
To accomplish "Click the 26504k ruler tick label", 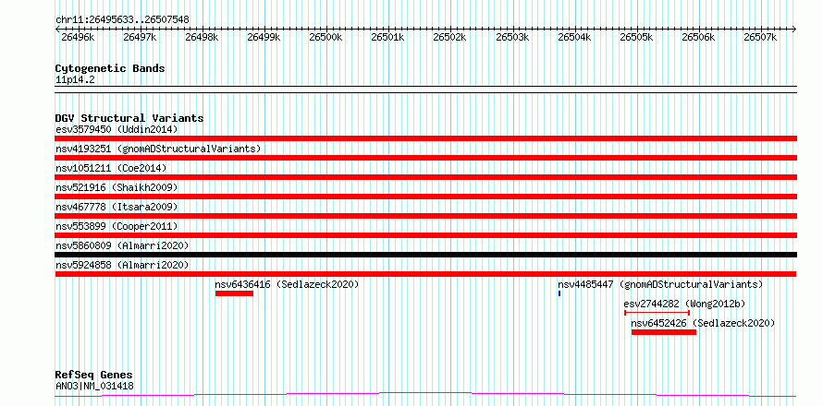I will [x=574, y=37].
